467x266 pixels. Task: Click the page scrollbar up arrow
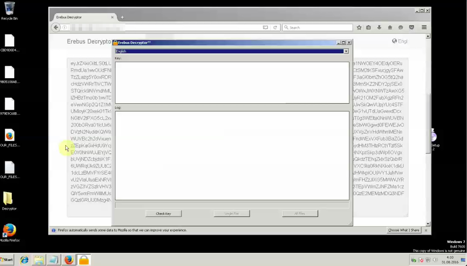428,36
